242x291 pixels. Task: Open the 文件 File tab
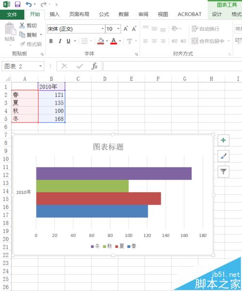point(12,15)
